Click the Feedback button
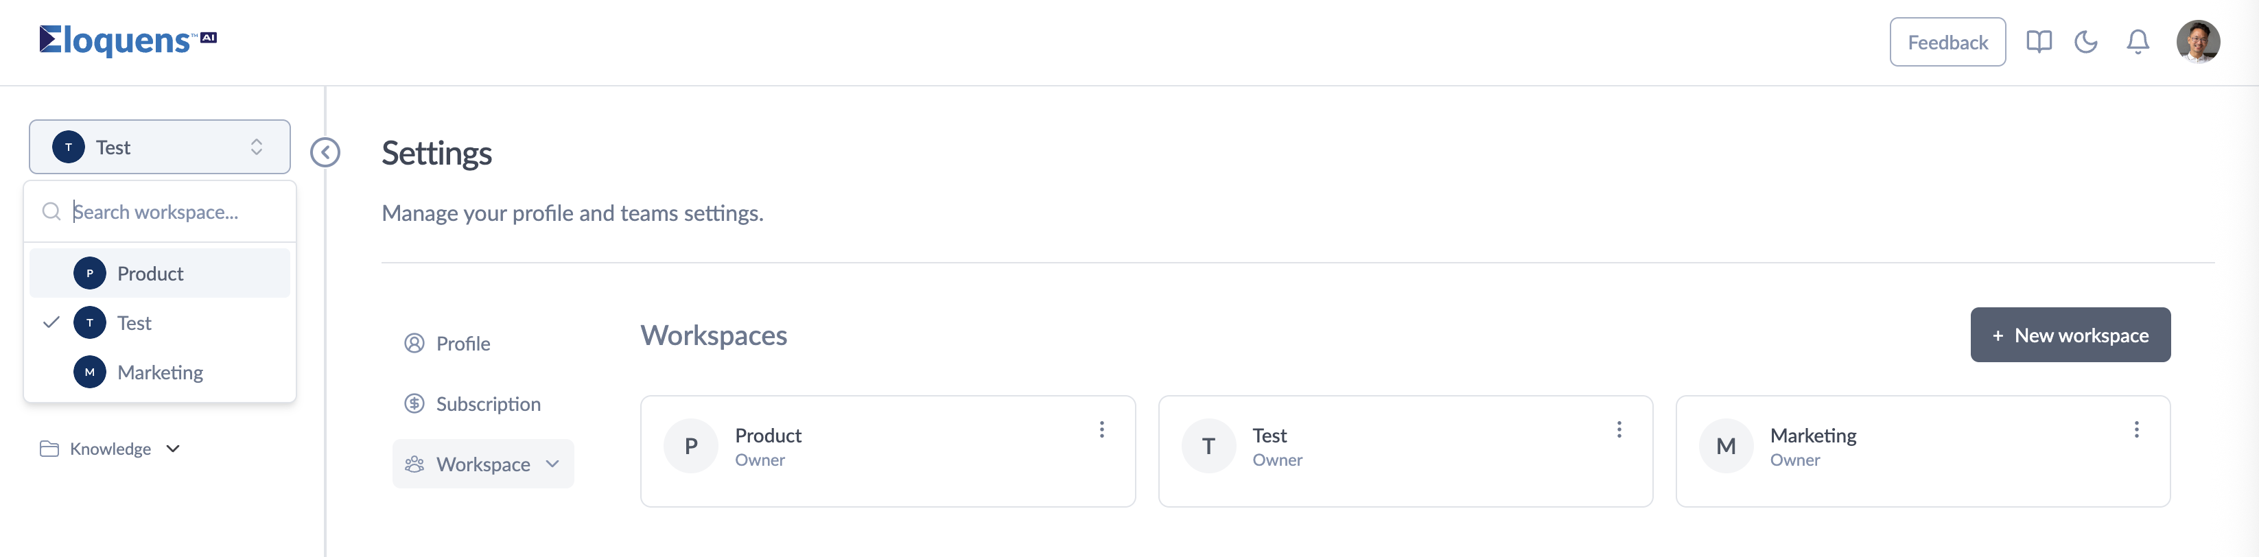Screen dimensions: 2259x557 pyautogui.click(x=1947, y=42)
